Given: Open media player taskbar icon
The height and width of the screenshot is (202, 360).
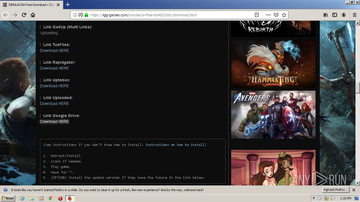Looking at the screenshot, I should (41, 198).
